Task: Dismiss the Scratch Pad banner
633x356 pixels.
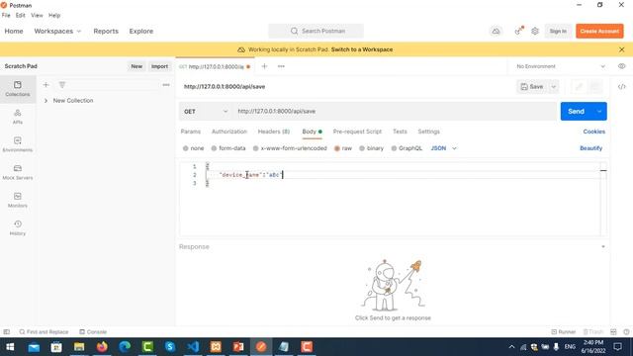Action: point(622,49)
